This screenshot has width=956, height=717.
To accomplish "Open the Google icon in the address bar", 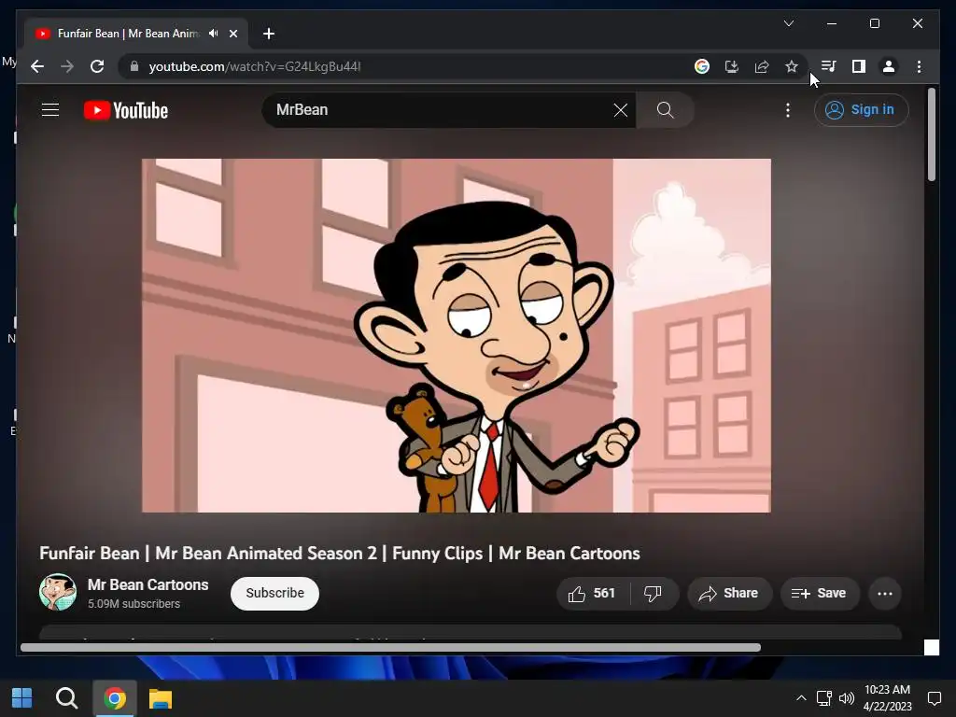I will (702, 66).
